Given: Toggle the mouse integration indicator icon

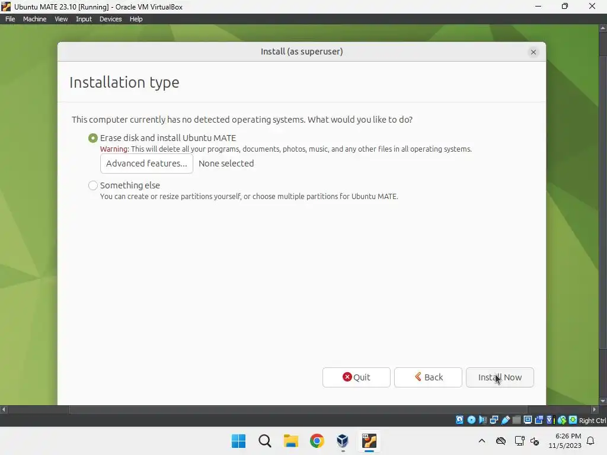Looking at the screenshot, I should pyautogui.click(x=562, y=420).
